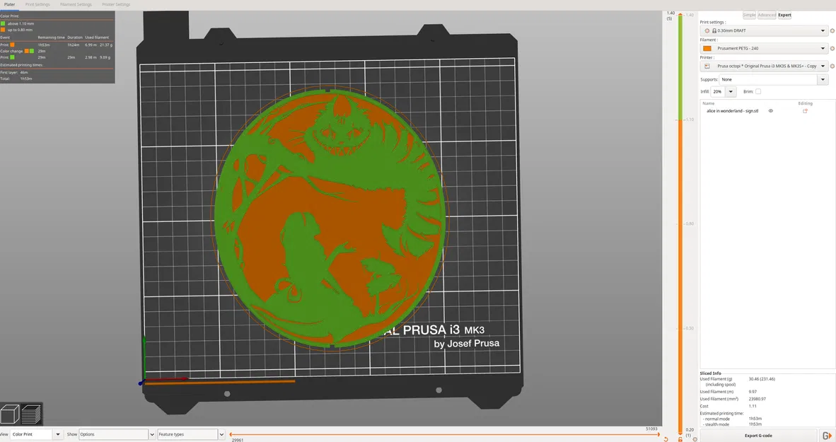This screenshot has width=836, height=442.
Task: Click the send G-code to printer icon
Action: (826, 436)
